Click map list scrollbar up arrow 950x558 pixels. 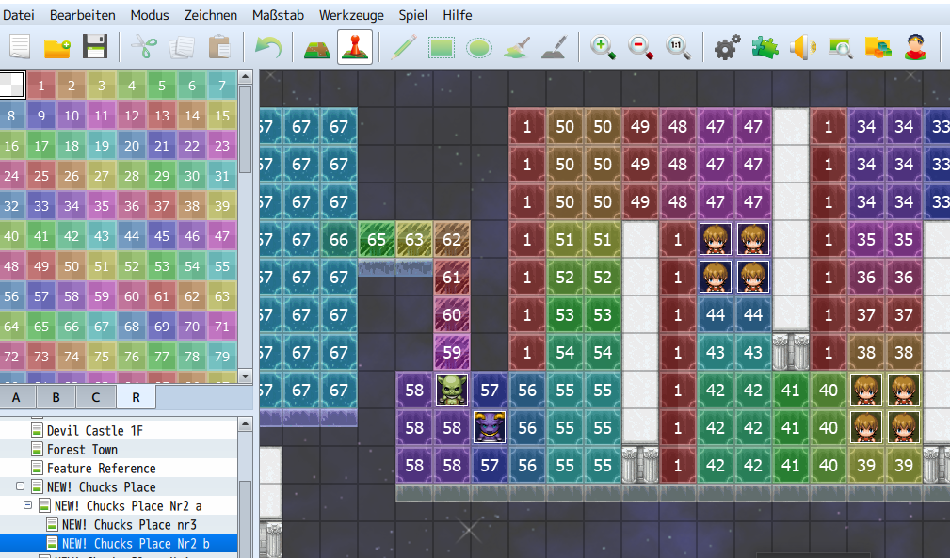point(246,424)
